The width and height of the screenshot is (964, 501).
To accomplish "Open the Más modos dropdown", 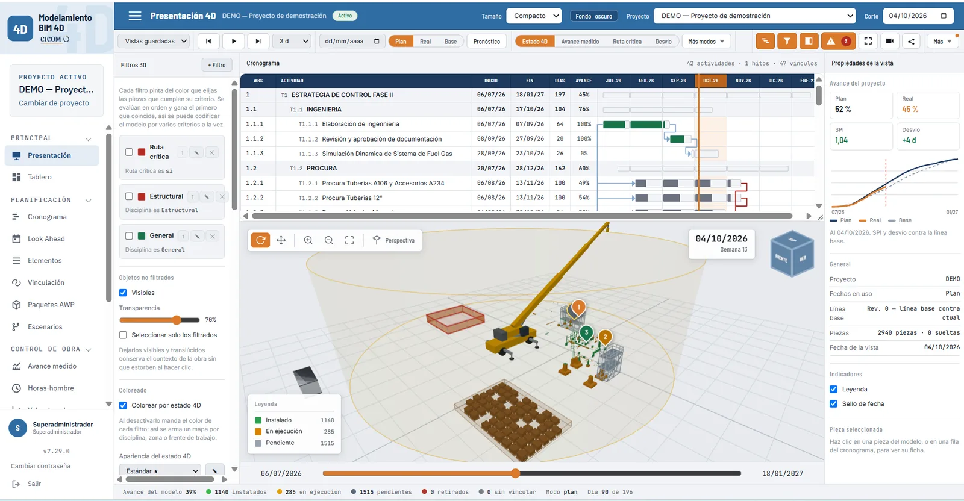I will tap(706, 42).
